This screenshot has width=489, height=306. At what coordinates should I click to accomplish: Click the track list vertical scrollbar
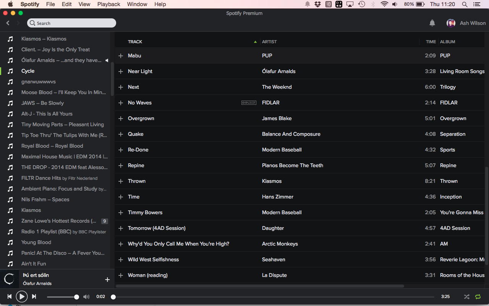[486, 215]
